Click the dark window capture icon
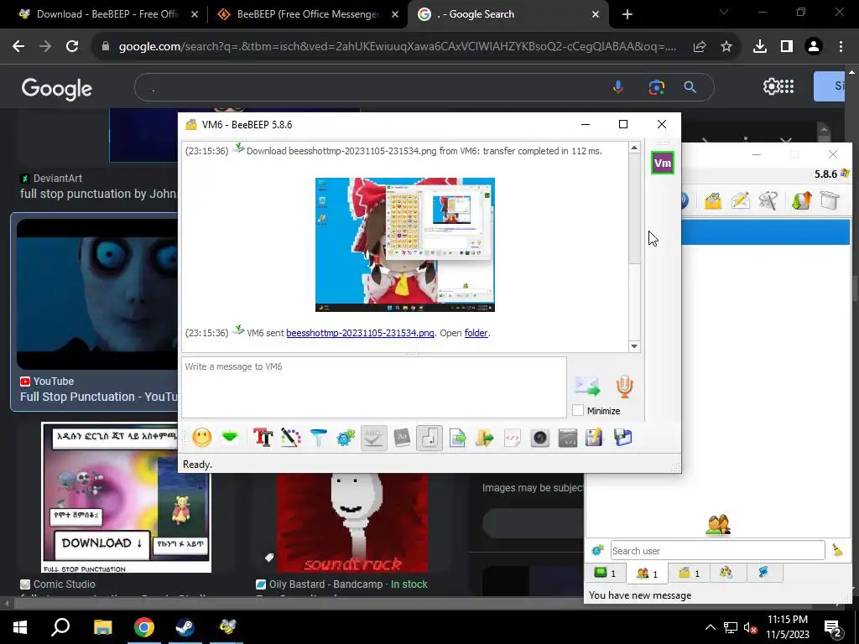The height and width of the screenshot is (644, 859). pos(568,438)
